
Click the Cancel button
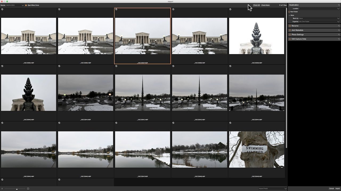coord(331,189)
